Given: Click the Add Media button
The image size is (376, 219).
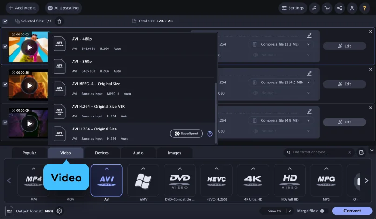Looking at the screenshot, I should [x=22, y=8].
